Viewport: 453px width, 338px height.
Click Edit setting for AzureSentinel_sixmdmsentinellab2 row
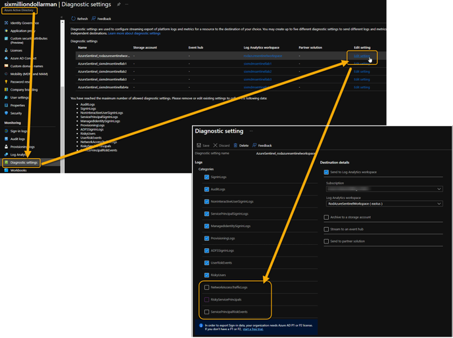362,72
